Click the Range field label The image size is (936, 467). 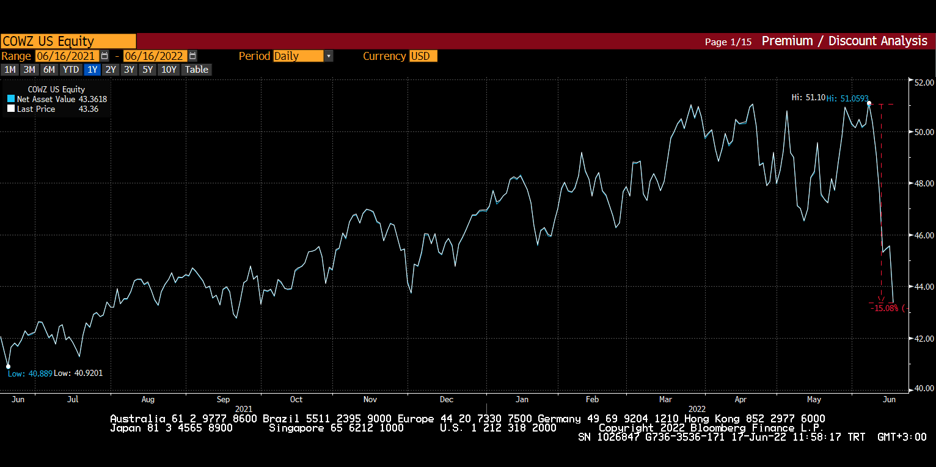pyautogui.click(x=16, y=56)
